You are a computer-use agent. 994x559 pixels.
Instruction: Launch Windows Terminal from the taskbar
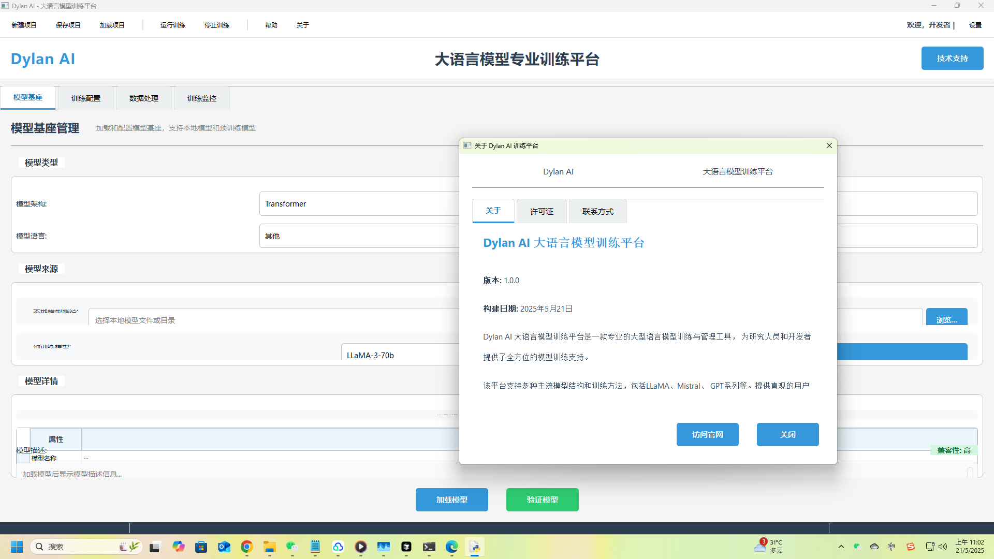(x=429, y=547)
